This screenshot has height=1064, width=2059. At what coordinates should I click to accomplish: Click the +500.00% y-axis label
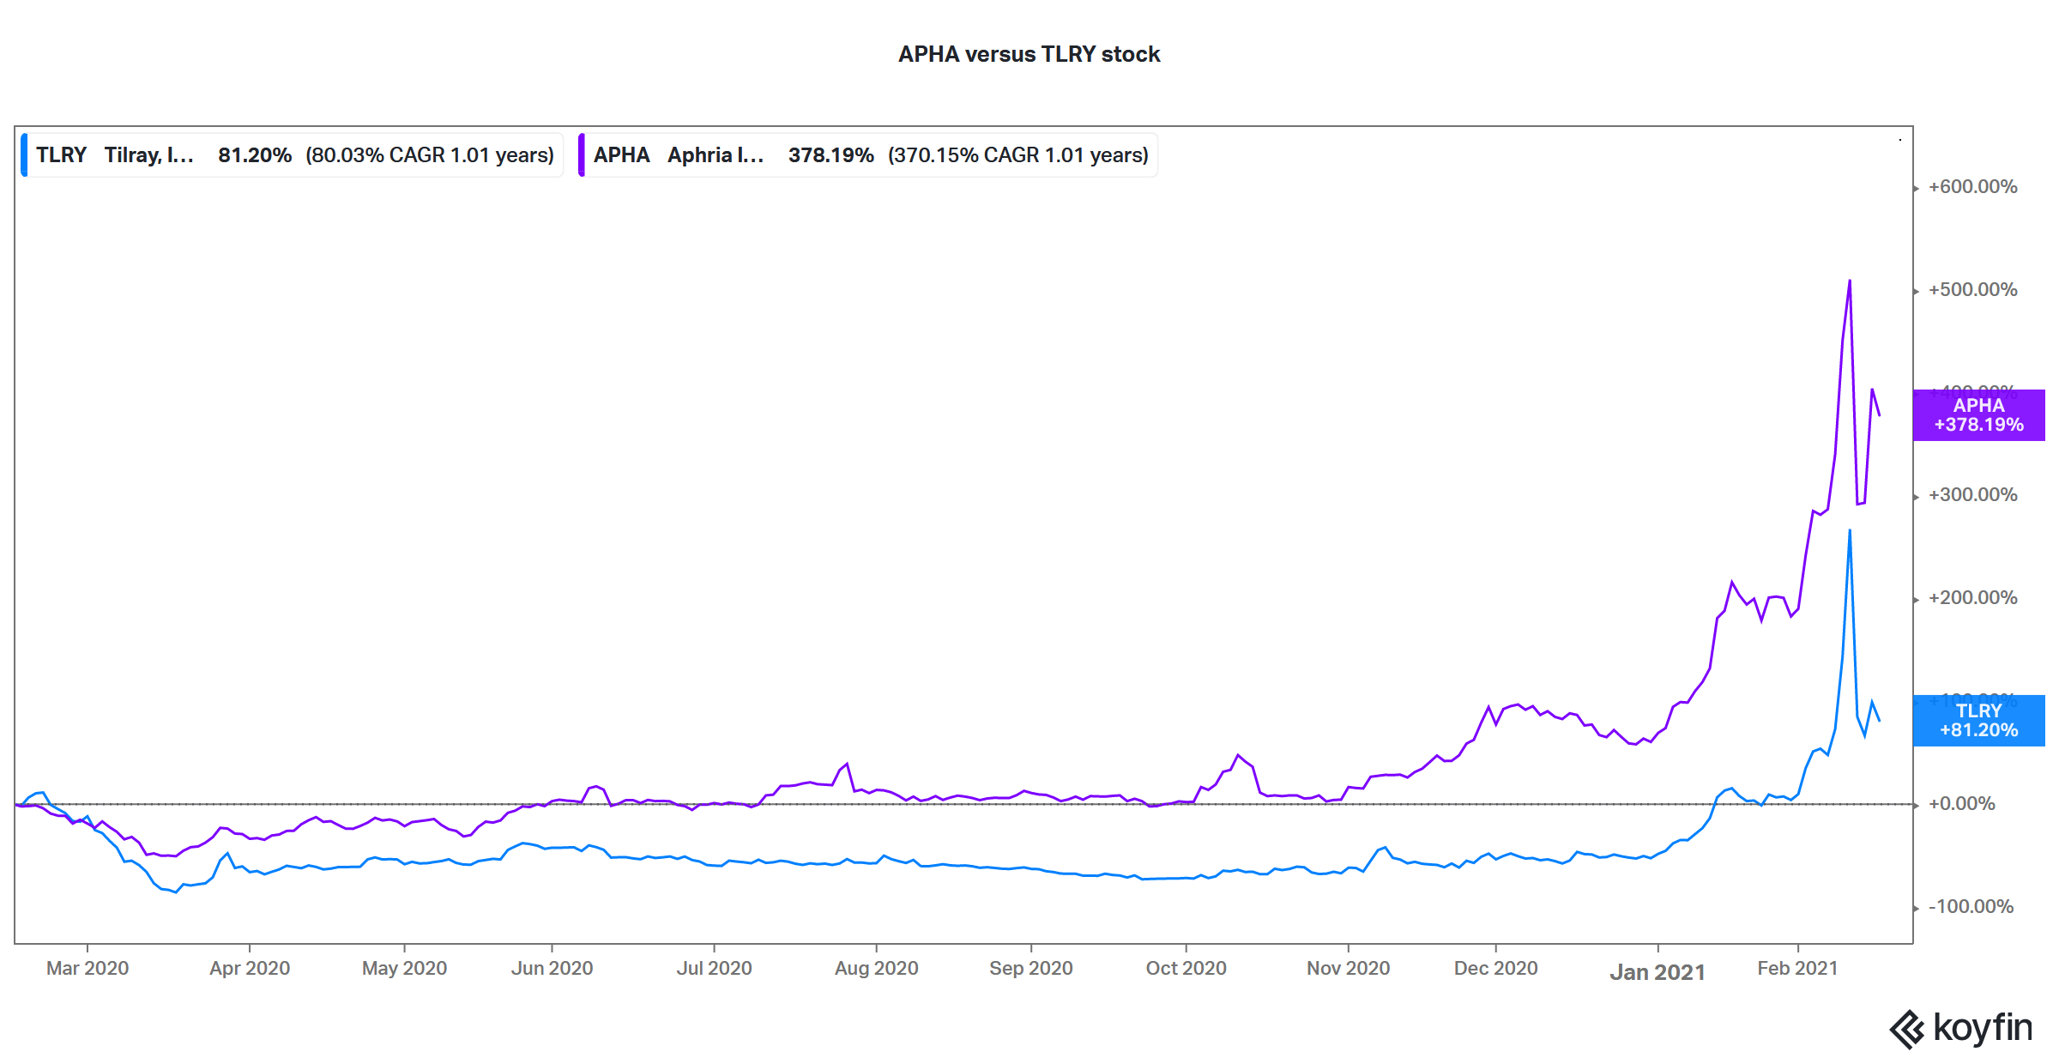(x=1972, y=290)
